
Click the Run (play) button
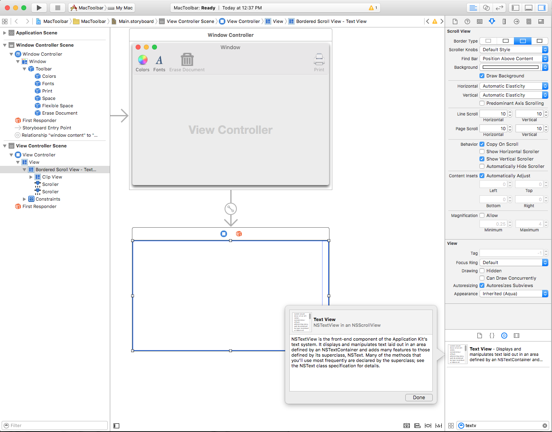click(39, 8)
